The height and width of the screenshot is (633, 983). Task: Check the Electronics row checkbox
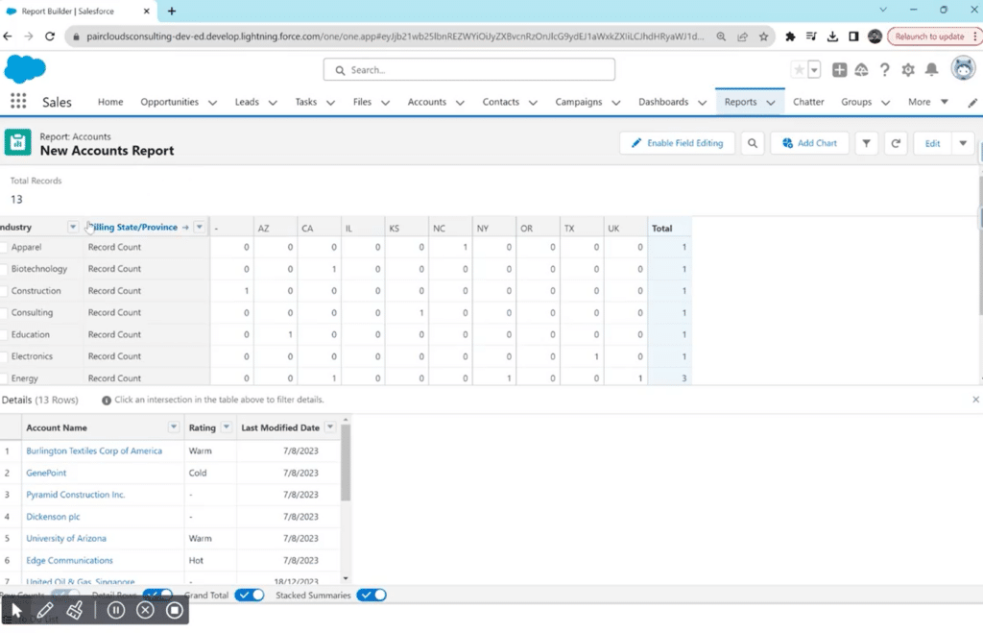tap(3, 357)
